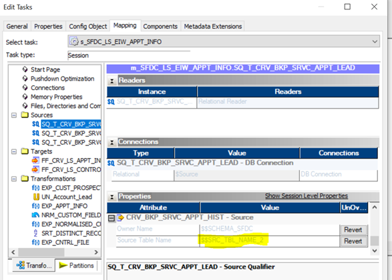
Task: Open the Properties tab
Action: (48, 26)
